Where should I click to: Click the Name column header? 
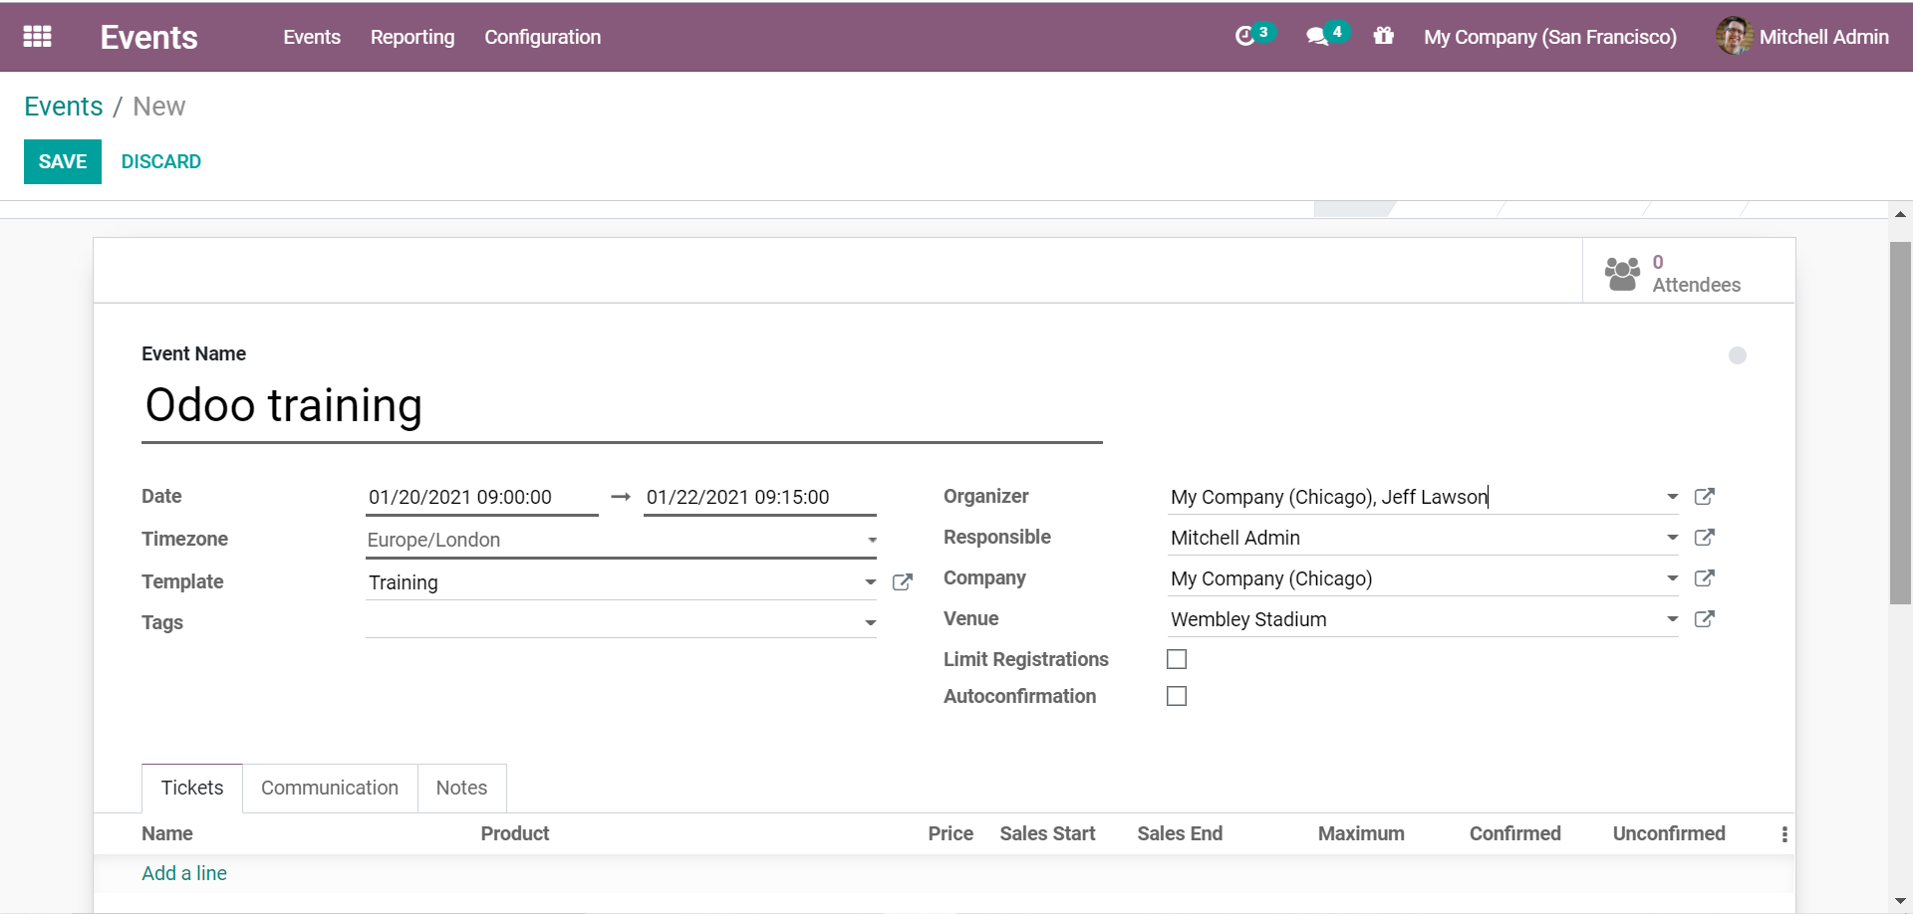click(x=167, y=833)
